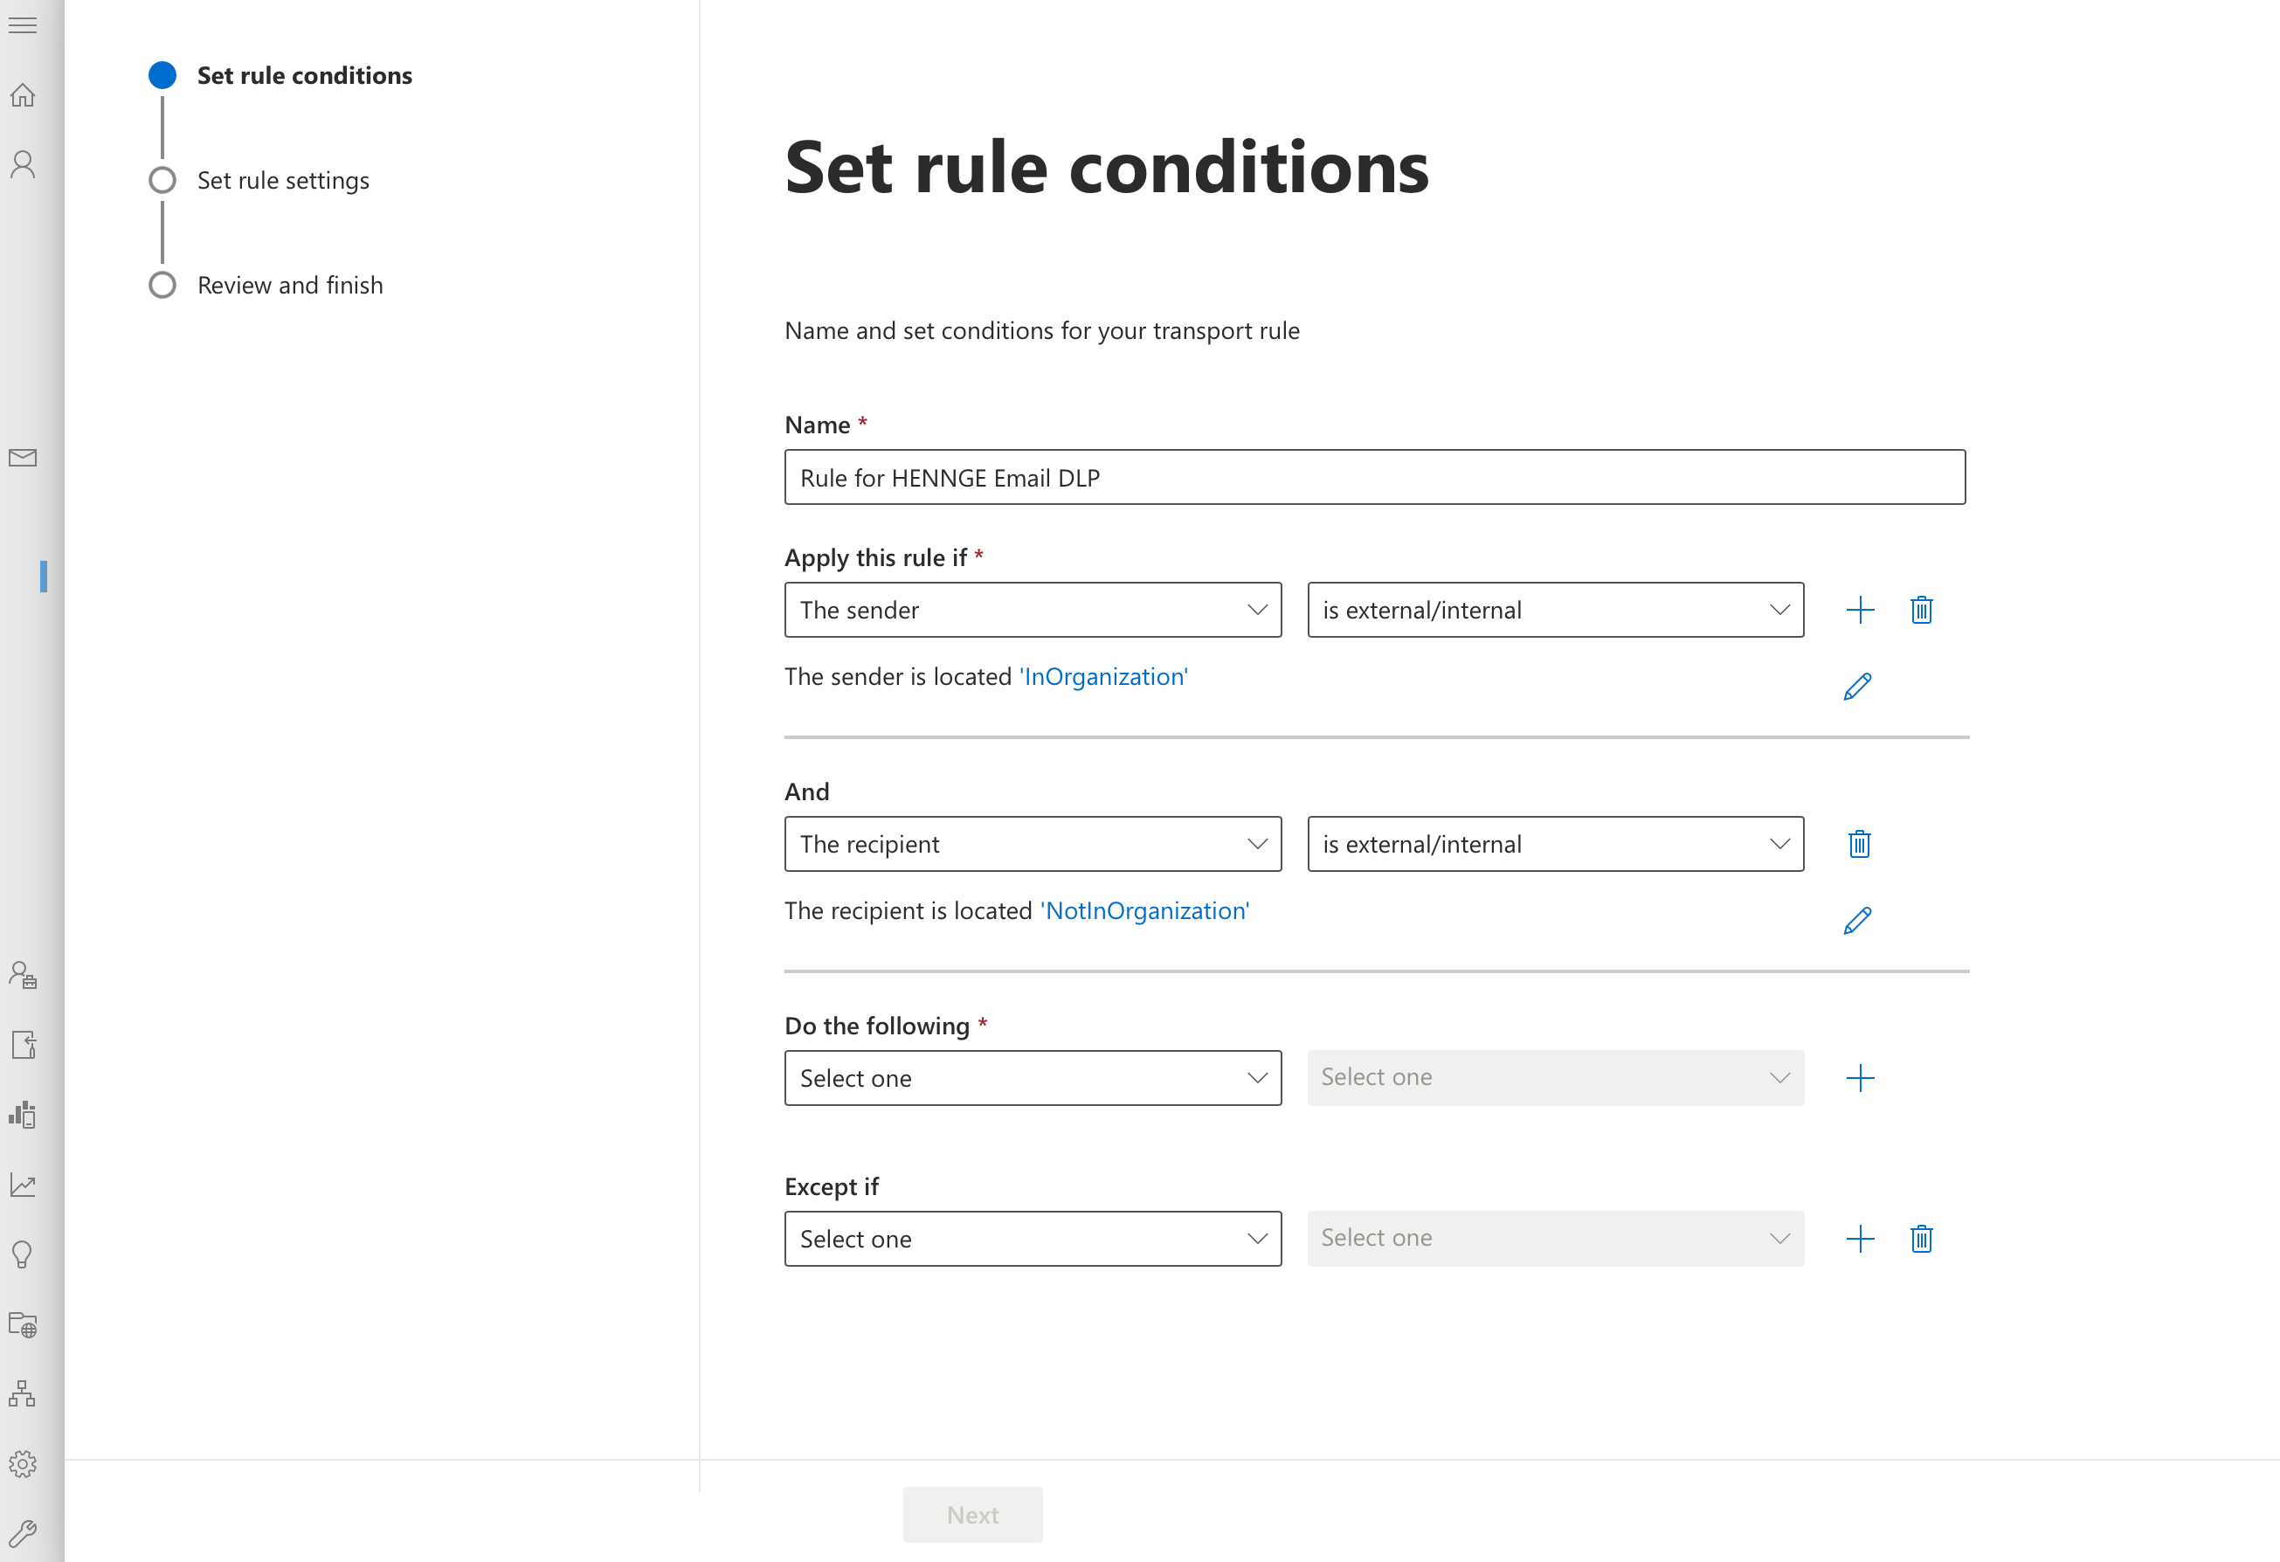Open the mail envelope icon in sidebar

(x=23, y=458)
